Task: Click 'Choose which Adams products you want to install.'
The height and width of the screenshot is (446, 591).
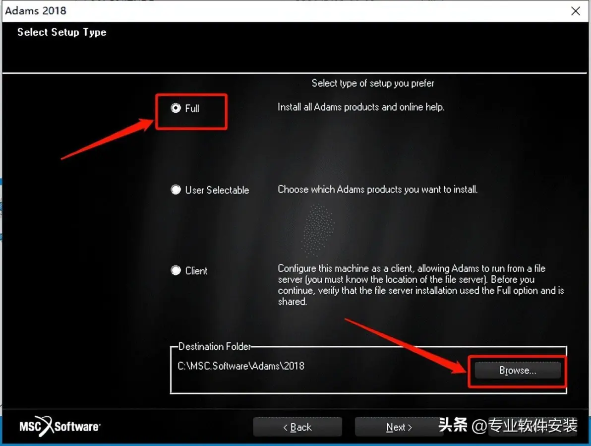Action: point(378,189)
